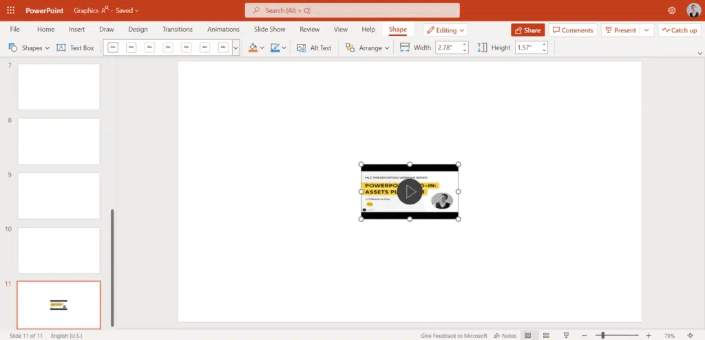This screenshot has width=705, height=340.
Task: Click the Shape Fill paint bucket icon
Action: (x=253, y=48)
